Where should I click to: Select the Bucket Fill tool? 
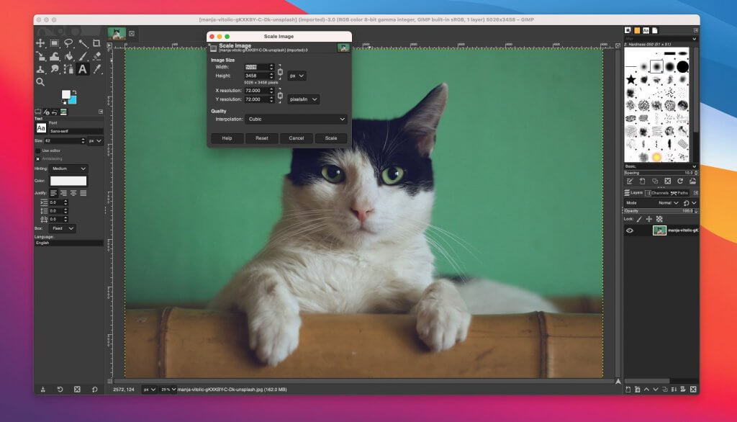[x=68, y=56]
